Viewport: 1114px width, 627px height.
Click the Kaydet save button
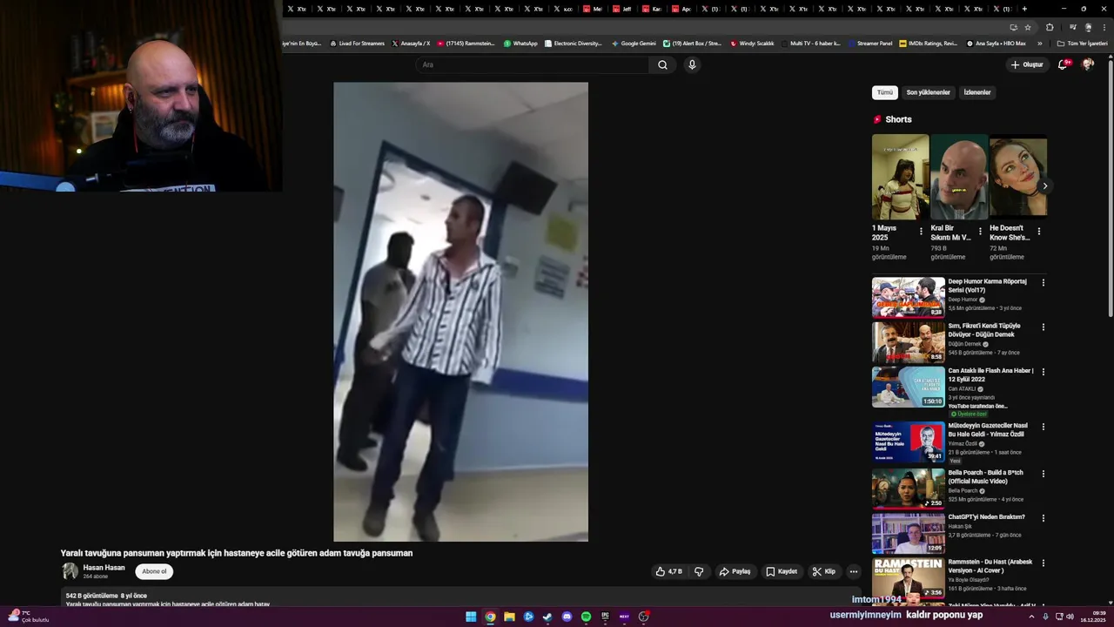pyautogui.click(x=782, y=571)
